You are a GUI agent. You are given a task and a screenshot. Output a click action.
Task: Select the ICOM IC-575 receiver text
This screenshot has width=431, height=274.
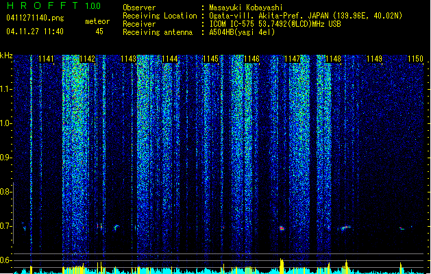[275, 24]
